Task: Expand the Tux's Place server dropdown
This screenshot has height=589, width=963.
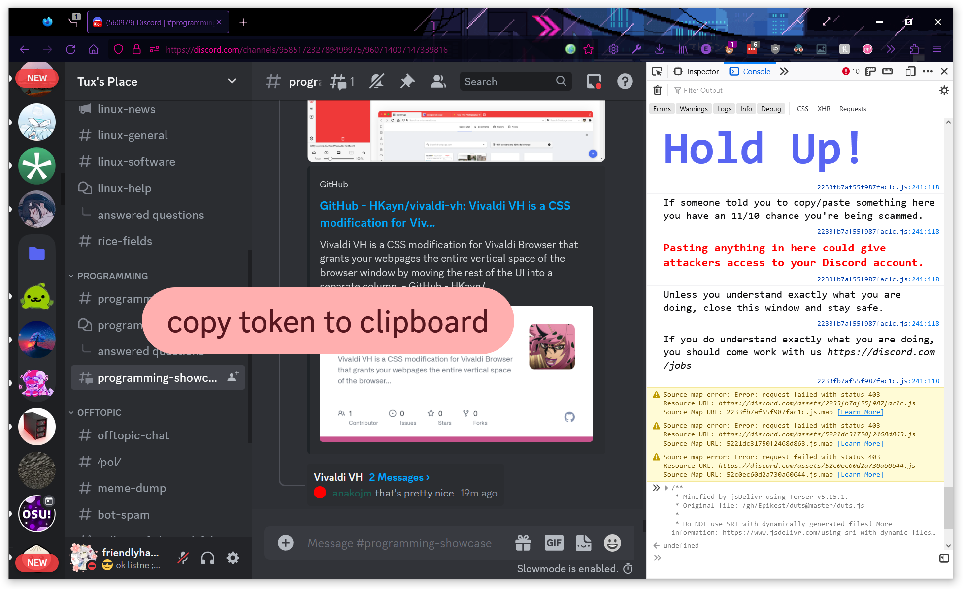Action: point(232,81)
